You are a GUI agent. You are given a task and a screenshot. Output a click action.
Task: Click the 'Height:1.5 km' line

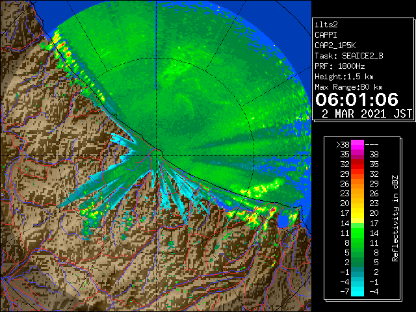pos(344,77)
